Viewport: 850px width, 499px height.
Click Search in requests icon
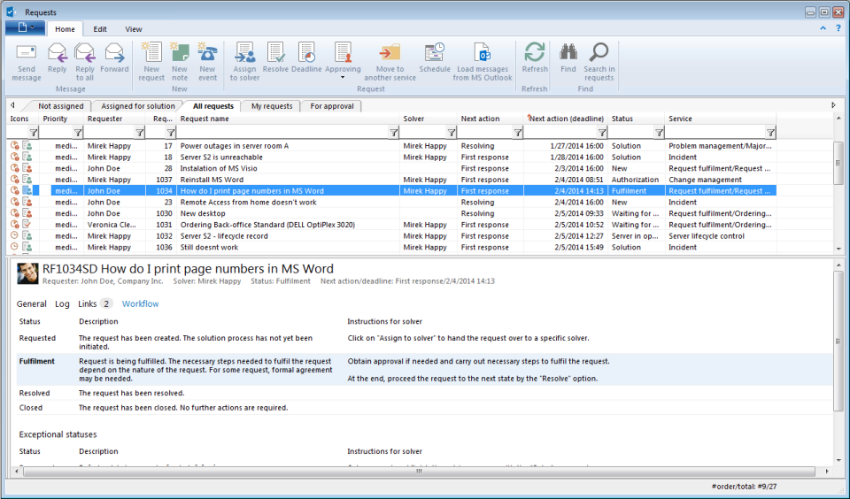[599, 55]
